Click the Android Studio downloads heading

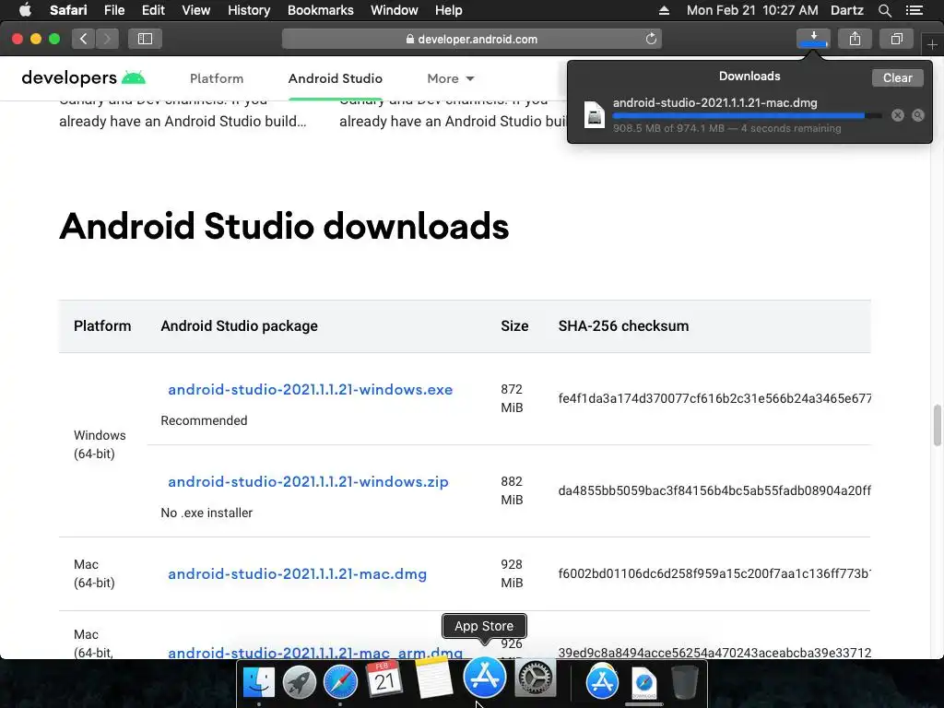pyautogui.click(x=284, y=227)
